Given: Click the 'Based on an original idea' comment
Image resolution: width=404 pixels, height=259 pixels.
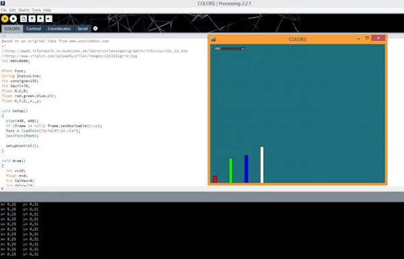Looking at the screenshot, I should [x=55, y=41].
